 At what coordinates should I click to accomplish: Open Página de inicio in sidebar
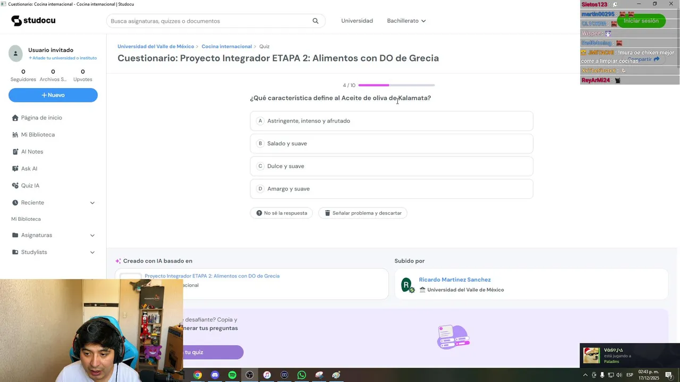click(41, 118)
